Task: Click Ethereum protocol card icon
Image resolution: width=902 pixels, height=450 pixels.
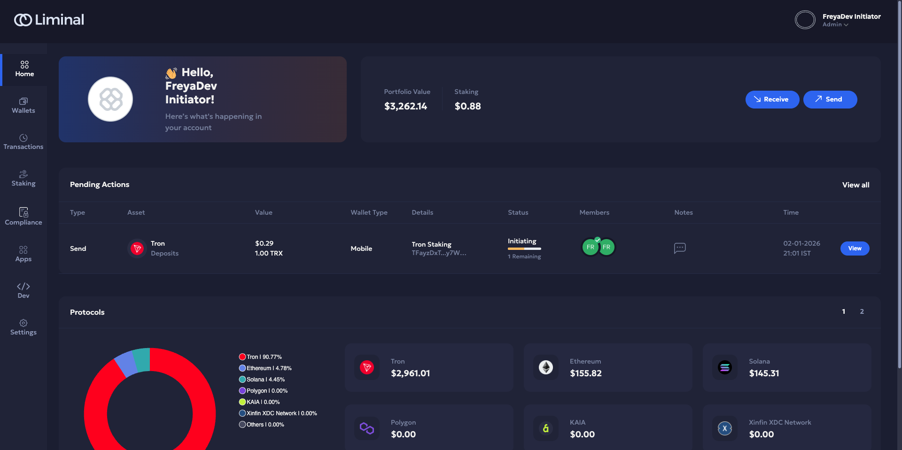Action: [x=546, y=367]
